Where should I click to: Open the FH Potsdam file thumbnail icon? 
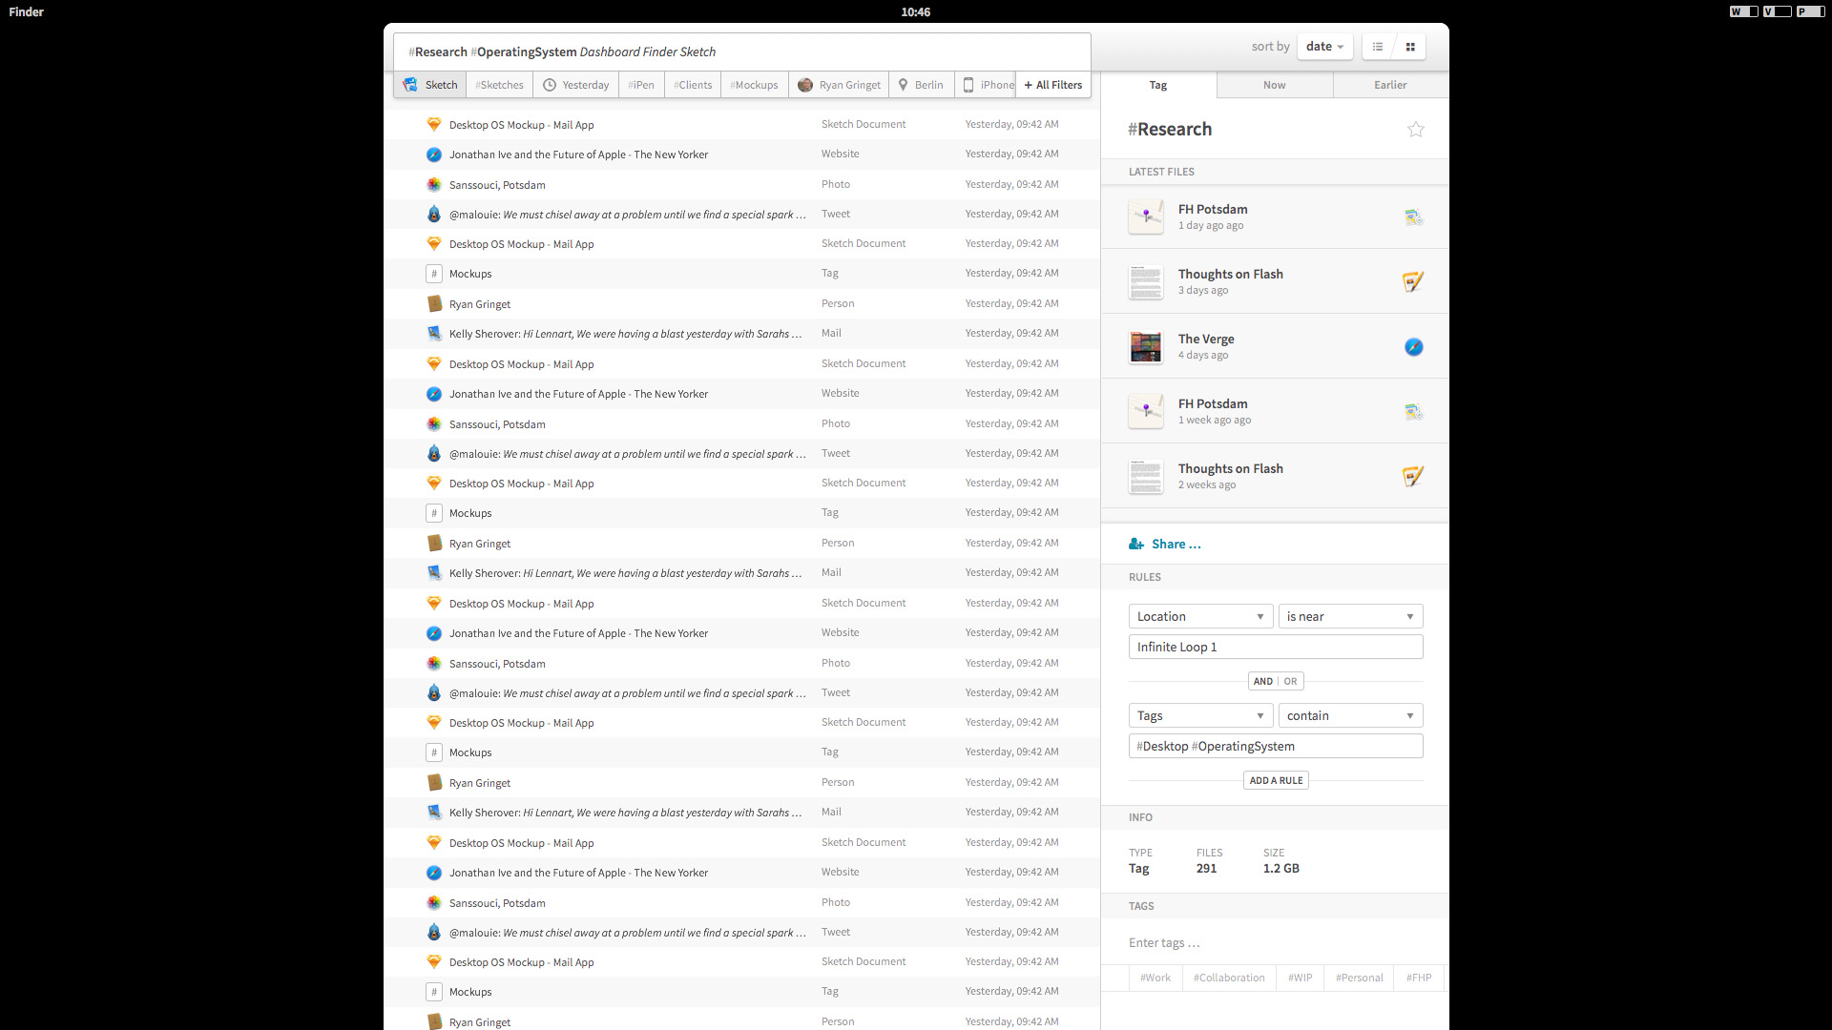(x=1145, y=216)
